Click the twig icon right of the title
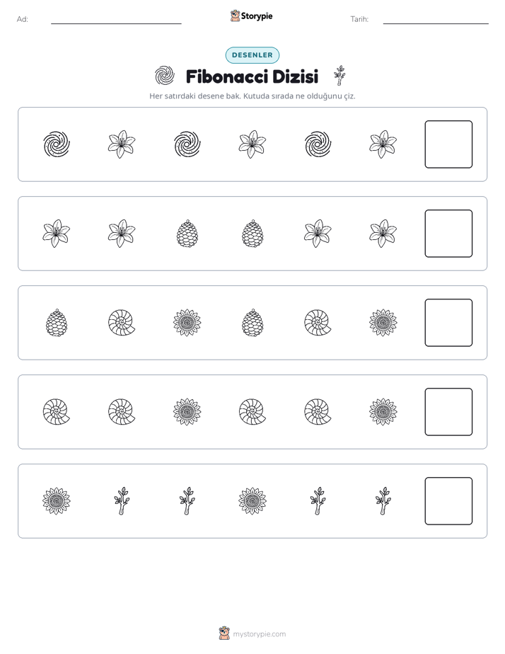Screen dimensions: 505x654 tap(340, 76)
